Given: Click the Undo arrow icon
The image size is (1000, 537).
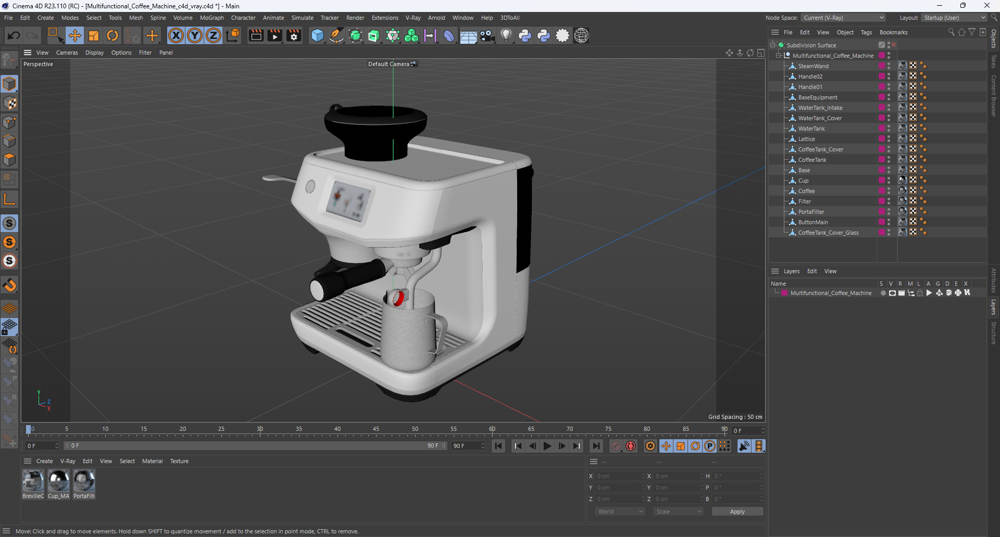Looking at the screenshot, I should 14,35.
